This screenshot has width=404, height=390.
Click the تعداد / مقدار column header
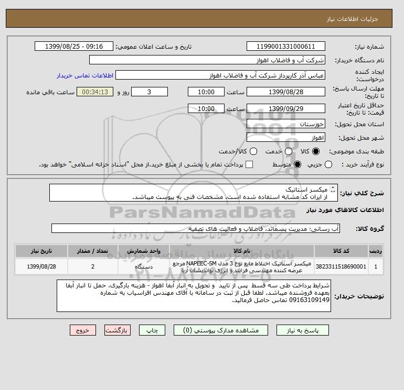pyautogui.click(x=93, y=251)
